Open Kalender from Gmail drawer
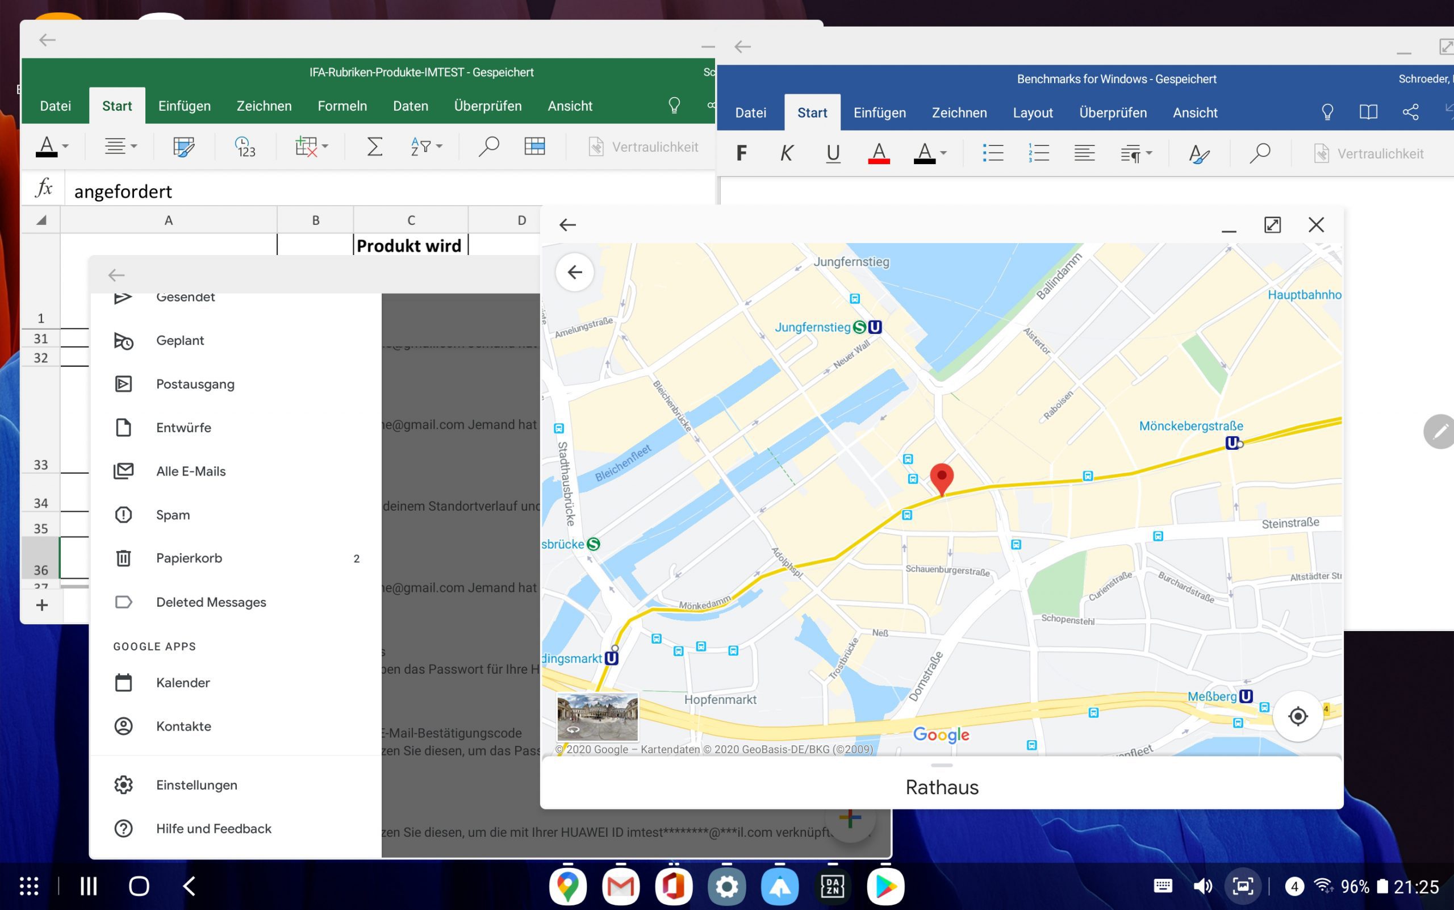This screenshot has width=1454, height=910. 235,683
